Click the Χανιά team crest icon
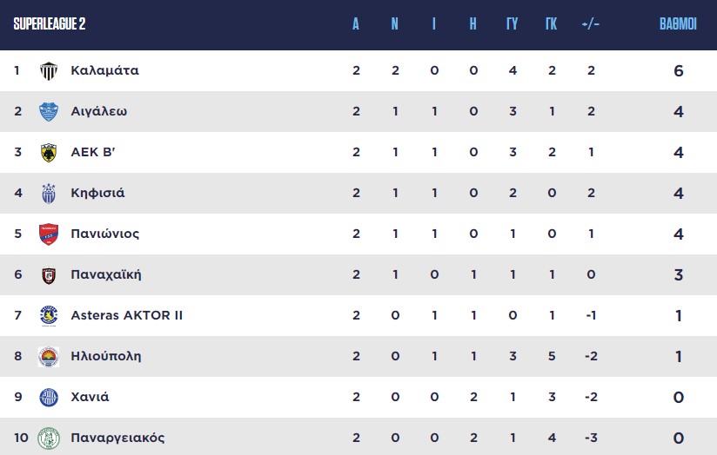 tap(49, 398)
